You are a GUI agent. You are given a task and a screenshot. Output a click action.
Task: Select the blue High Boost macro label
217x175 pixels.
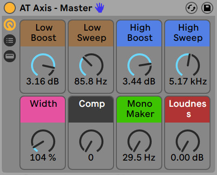(139, 33)
